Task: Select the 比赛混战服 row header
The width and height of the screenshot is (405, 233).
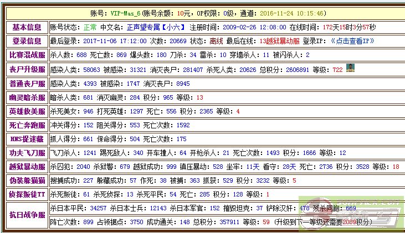Action: pyautogui.click(x=27, y=55)
